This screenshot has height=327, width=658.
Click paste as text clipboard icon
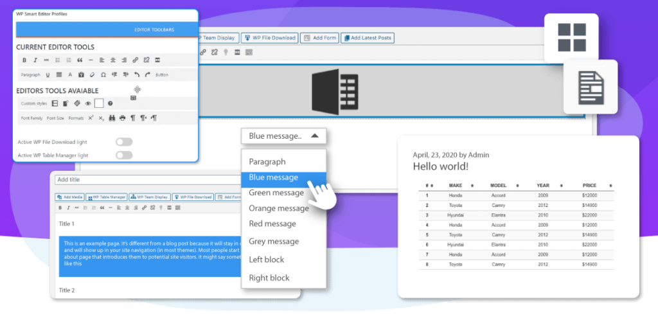(x=81, y=75)
